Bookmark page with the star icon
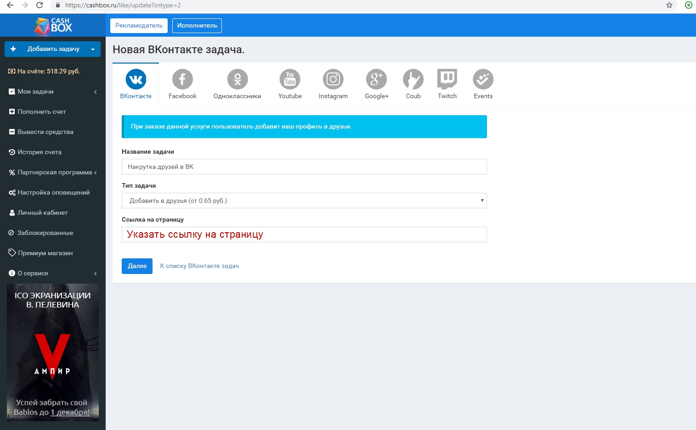696x430 pixels. [x=669, y=6]
